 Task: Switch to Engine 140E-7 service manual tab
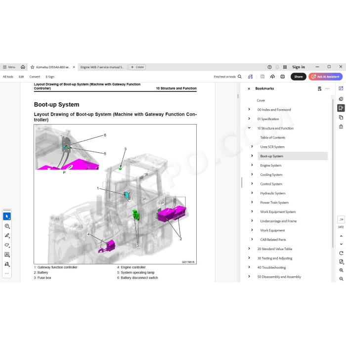pyautogui.click(x=102, y=67)
